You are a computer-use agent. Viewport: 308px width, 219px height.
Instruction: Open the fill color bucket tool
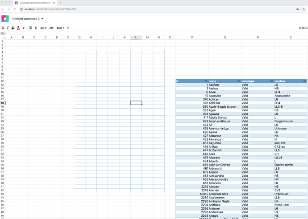(x=13, y=28)
